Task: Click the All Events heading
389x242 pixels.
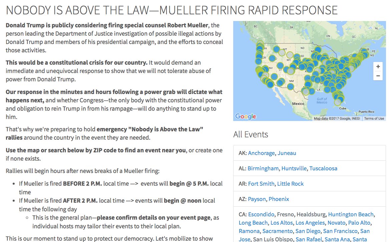Action: click(x=251, y=134)
